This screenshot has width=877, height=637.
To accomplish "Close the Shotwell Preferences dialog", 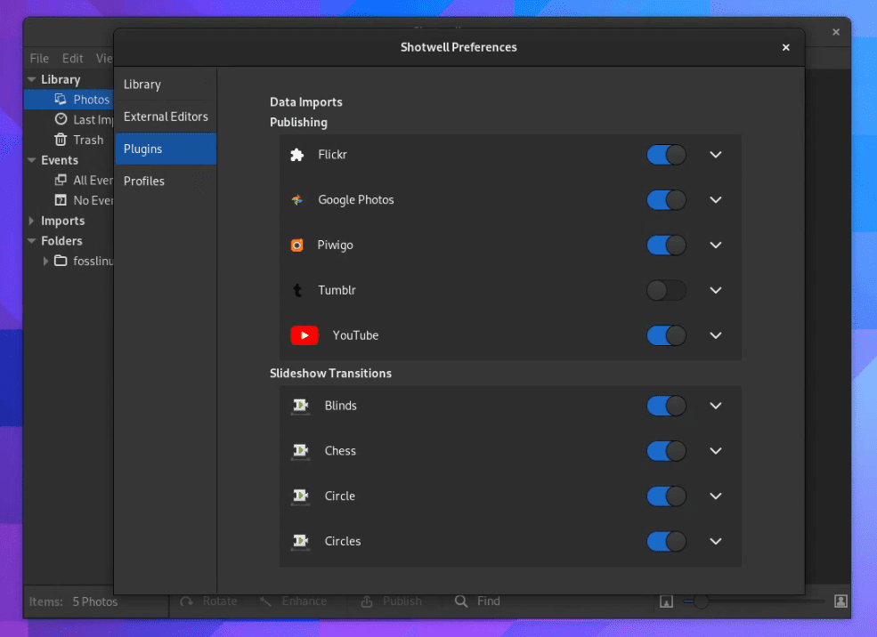I will coord(786,47).
